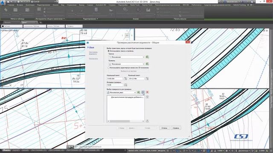The width and height of the screenshot is (273, 153).
Task: Click the plus icon for new drawing tab
Action: [41, 23]
